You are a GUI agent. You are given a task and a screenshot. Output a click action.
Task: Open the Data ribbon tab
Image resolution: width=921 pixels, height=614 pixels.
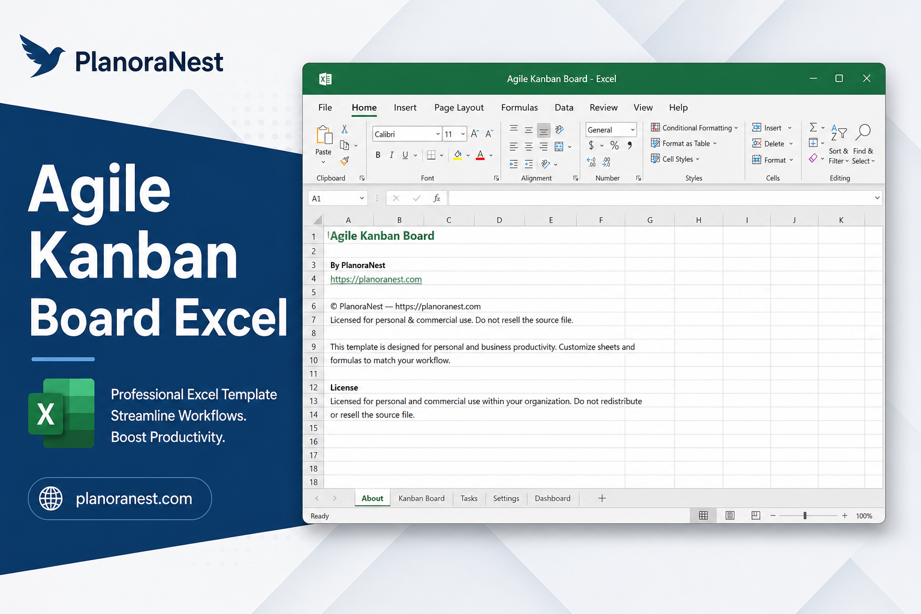coord(564,107)
